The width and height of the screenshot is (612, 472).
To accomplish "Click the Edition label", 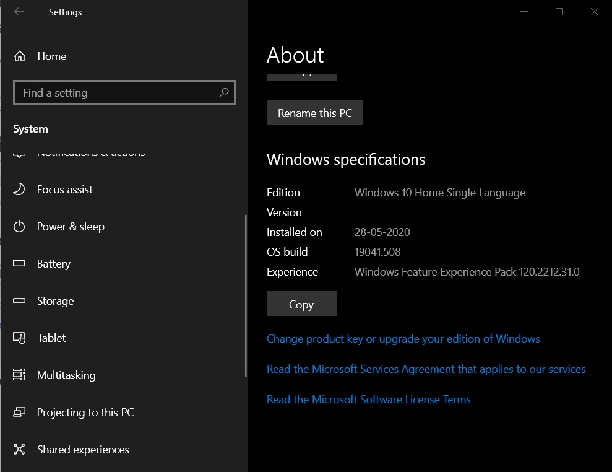I will [x=283, y=193].
